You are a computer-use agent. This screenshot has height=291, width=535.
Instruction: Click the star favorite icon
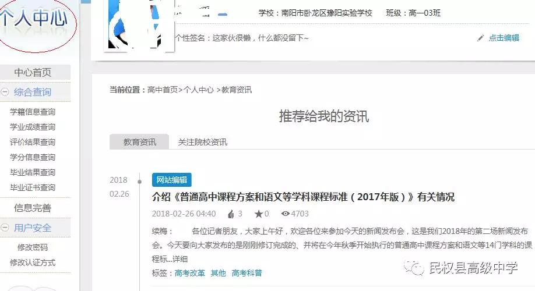(x=258, y=214)
